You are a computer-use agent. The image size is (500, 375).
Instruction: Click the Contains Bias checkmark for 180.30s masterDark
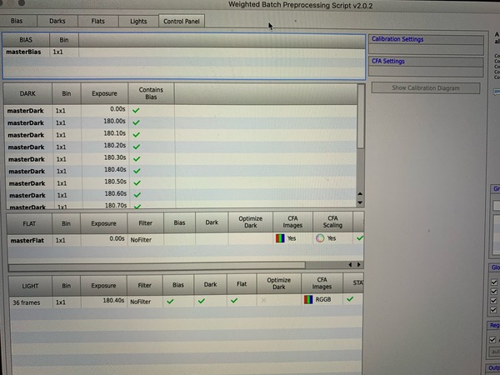pos(137,159)
